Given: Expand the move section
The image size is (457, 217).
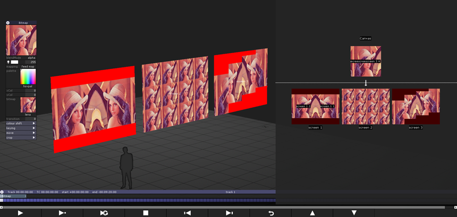Looking at the screenshot, I should click(21, 133).
